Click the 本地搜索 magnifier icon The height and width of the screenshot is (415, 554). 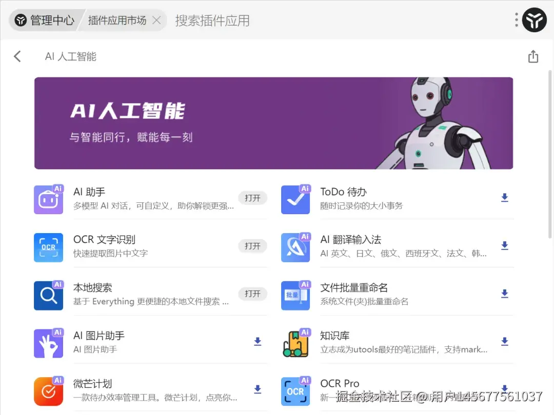tap(48, 294)
